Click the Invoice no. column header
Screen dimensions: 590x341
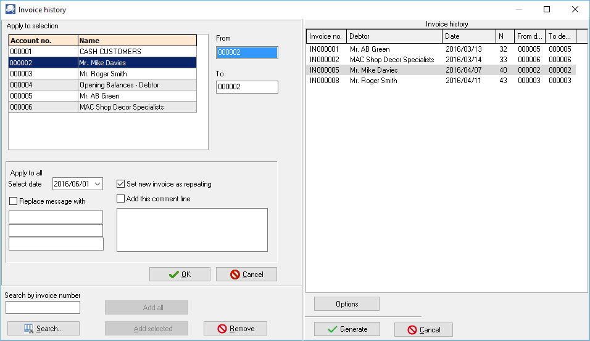[x=326, y=36]
